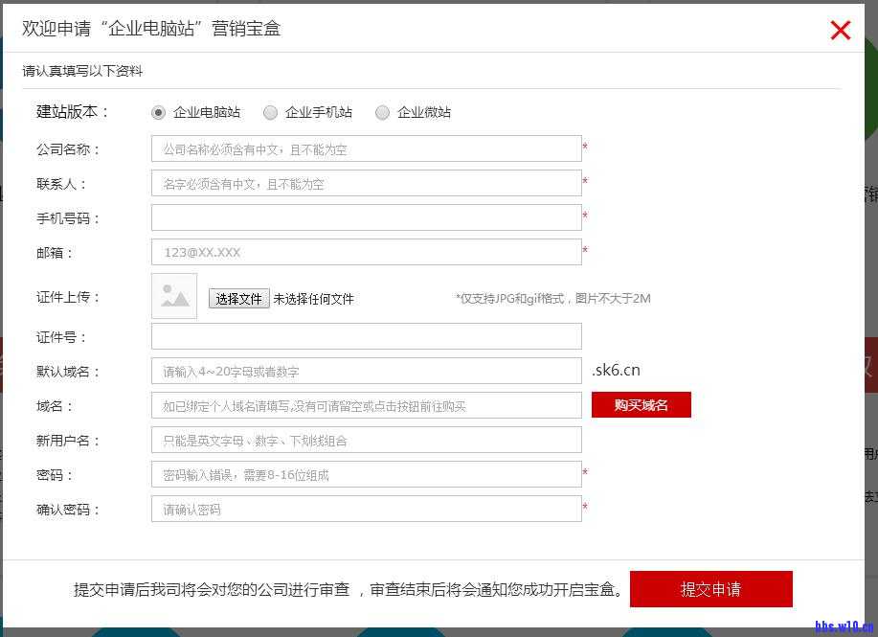Click the 域名 custom domain field
The height and width of the screenshot is (637, 878).
tap(366, 406)
